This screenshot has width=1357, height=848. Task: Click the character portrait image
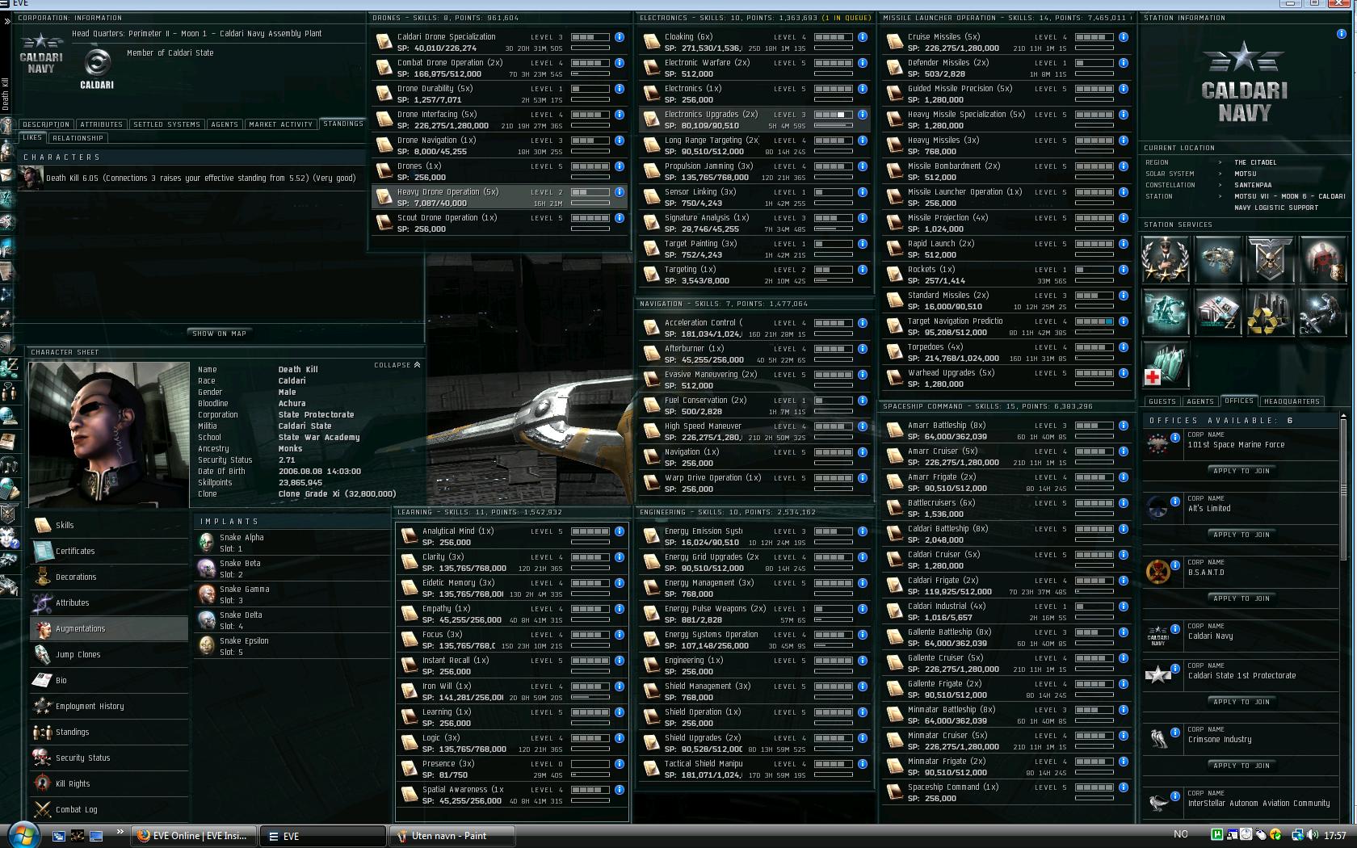(109, 434)
